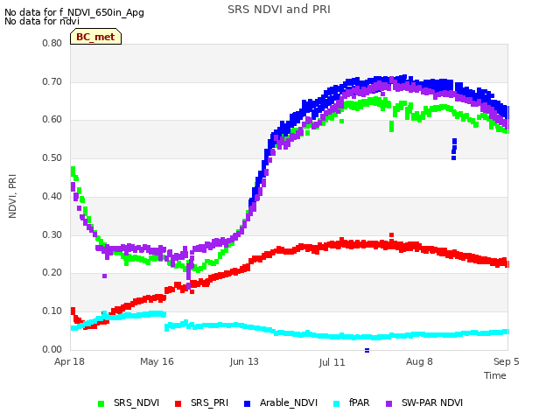
Task: Click the 'No data for f_NDVI_650in_Apg' message
Action: click(74, 12)
